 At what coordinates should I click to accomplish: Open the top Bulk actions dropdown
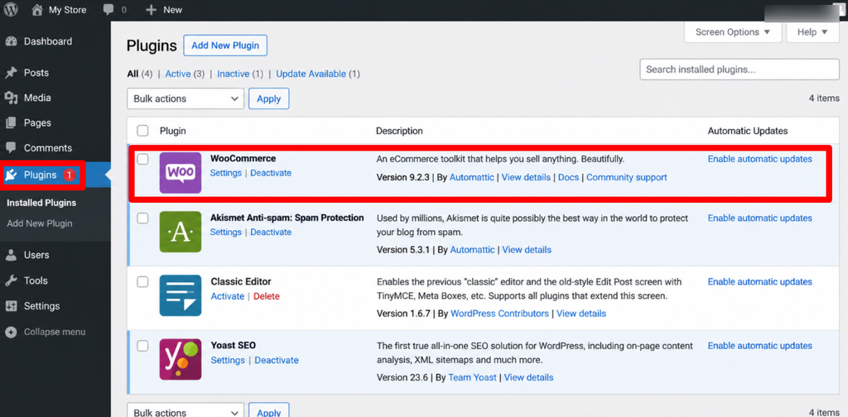pos(185,98)
